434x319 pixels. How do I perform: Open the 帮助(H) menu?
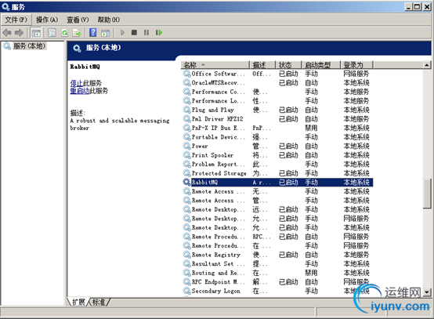(x=108, y=20)
